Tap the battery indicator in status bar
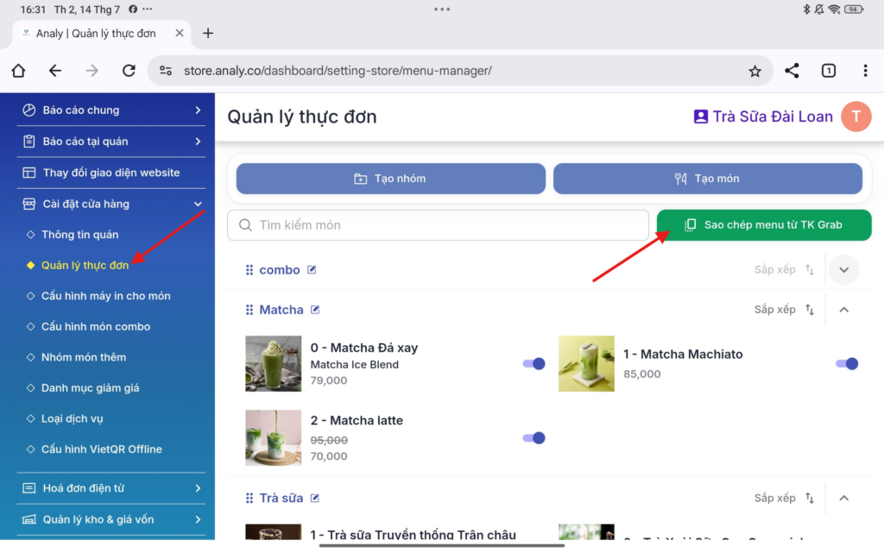884x552 pixels. (x=854, y=9)
